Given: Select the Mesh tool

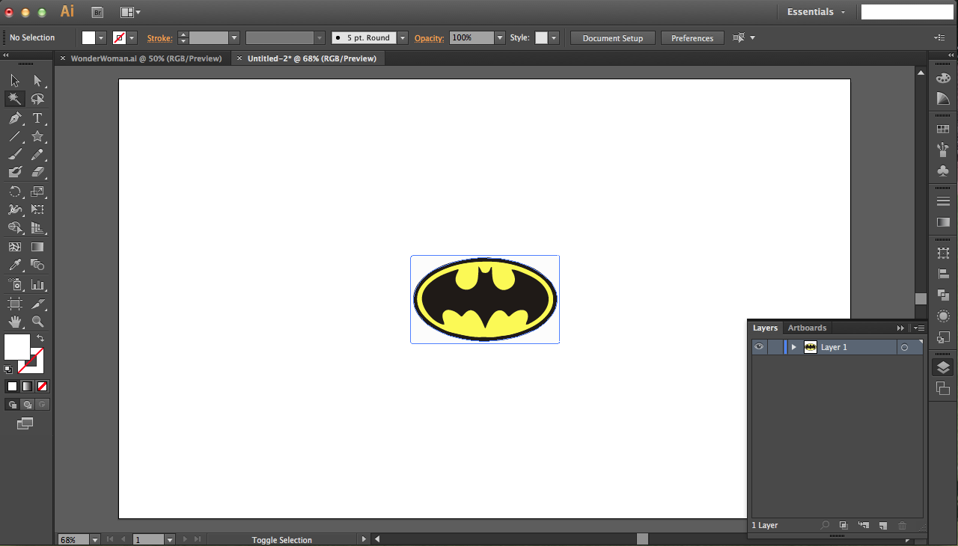Looking at the screenshot, I should point(15,247).
